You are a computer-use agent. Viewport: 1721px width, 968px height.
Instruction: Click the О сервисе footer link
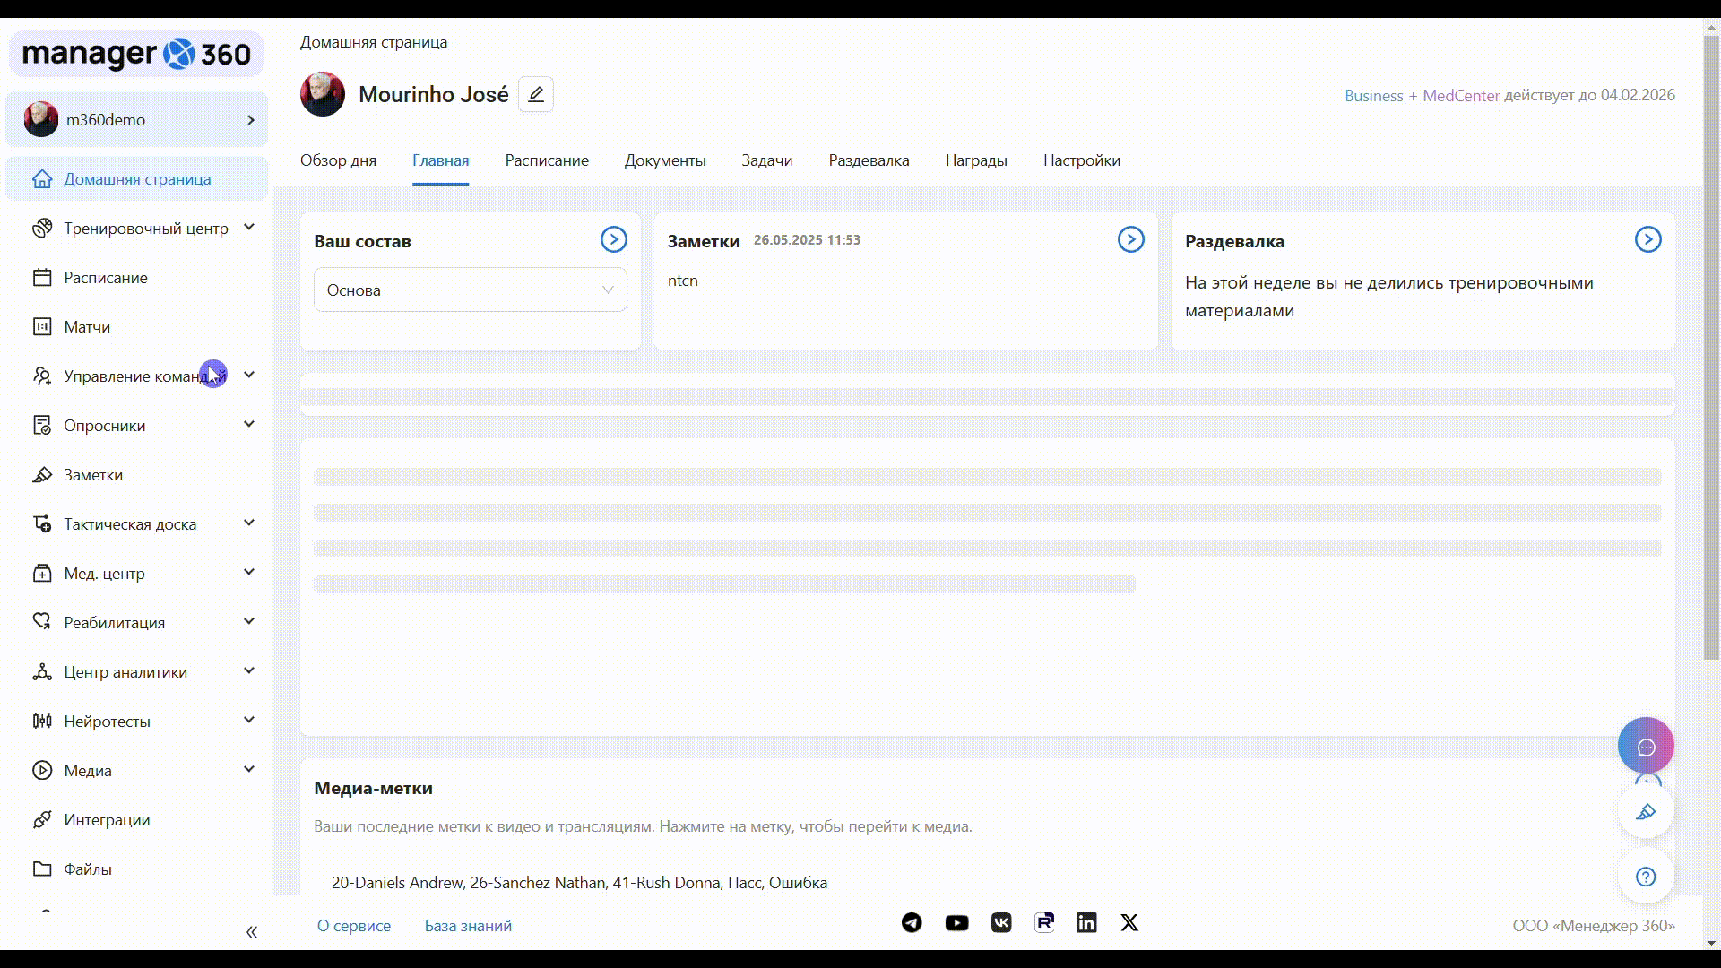(x=353, y=926)
